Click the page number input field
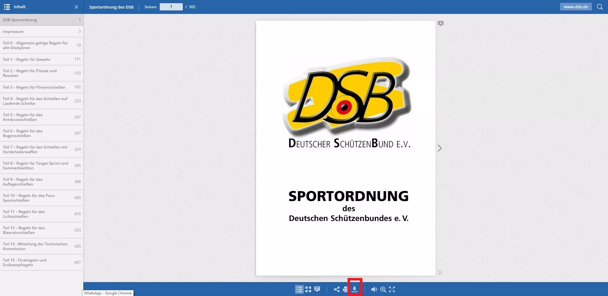The width and height of the screenshot is (608, 296). pos(171,7)
